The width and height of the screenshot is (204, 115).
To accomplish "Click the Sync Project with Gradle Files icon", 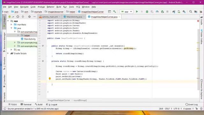I will click(x=174, y=11).
